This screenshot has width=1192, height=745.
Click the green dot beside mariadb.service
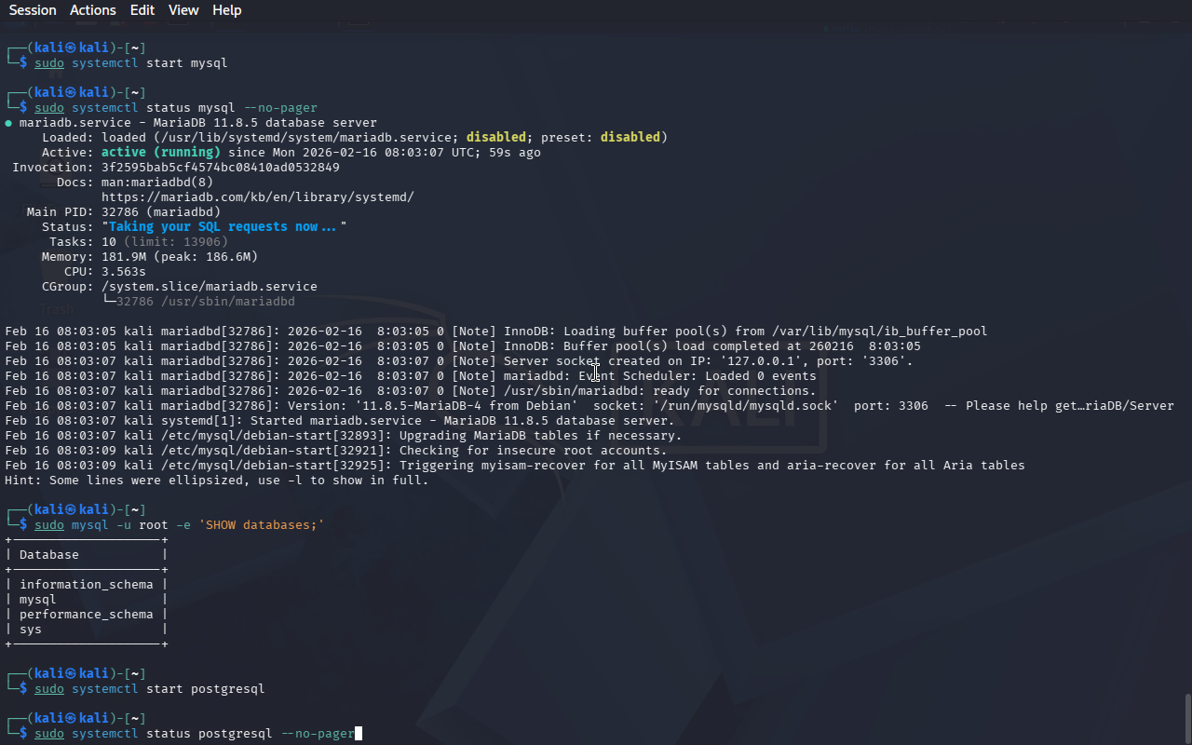click(x=8, y=123)
